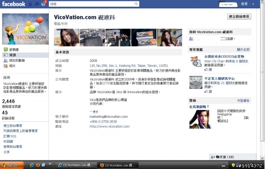Open the first photo of smiling woman
This screenshot has width=265, height=169.
(x=67, y=38)
